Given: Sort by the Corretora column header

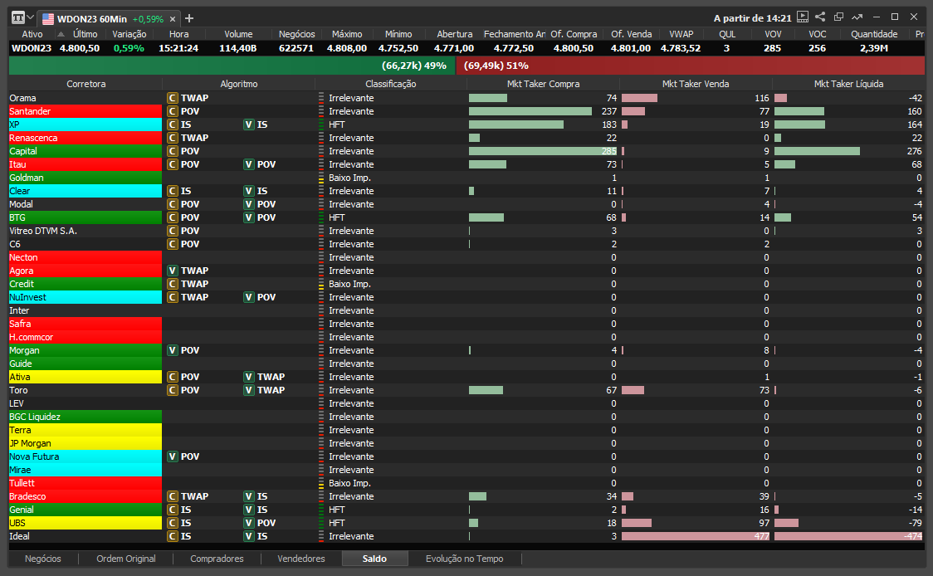Looking at the screenshot, I should [x=85, y=84].
